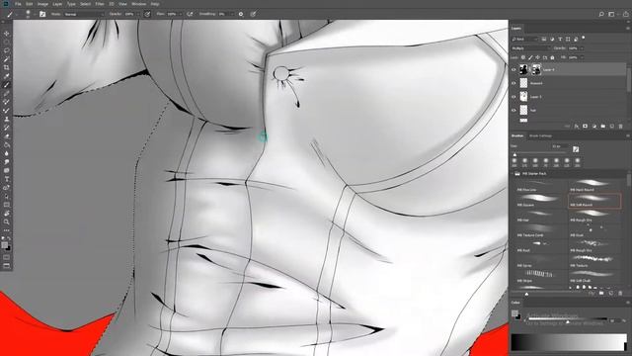Select the Lasso tool
This screenshot has height=356, width=632.
[x=7, y=50]
